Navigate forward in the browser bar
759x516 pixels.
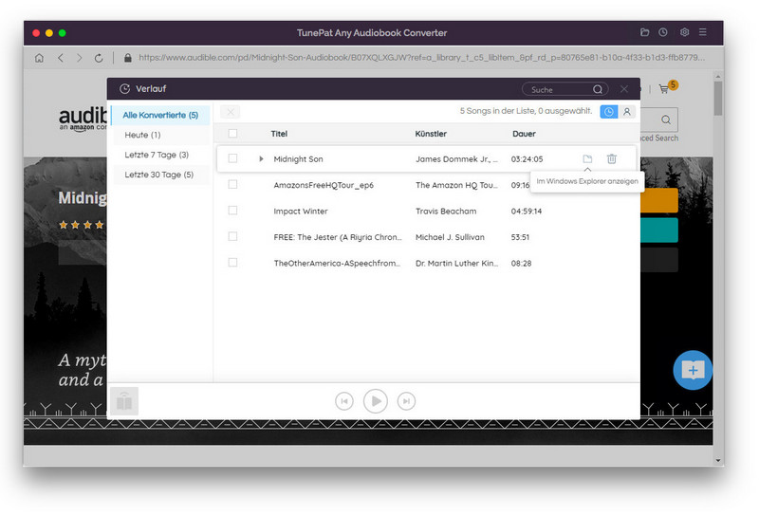click(80, 58)
